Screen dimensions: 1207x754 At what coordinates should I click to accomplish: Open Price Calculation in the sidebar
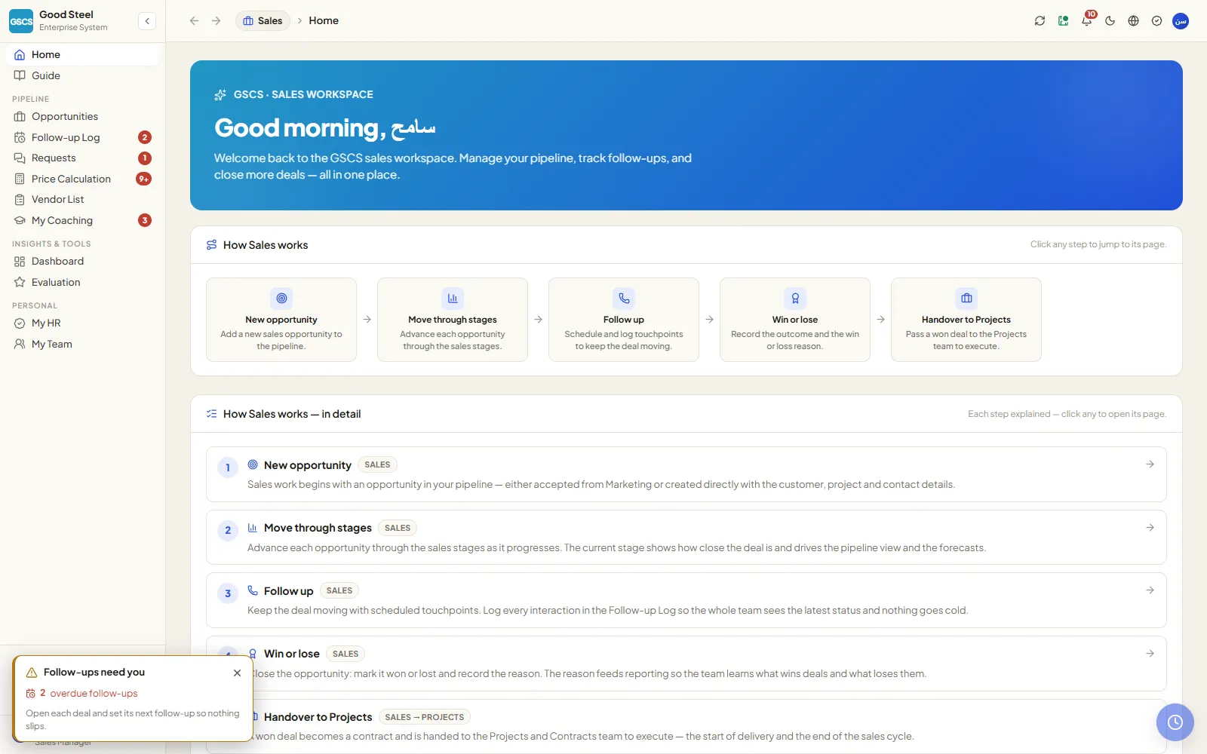(83, 179)
